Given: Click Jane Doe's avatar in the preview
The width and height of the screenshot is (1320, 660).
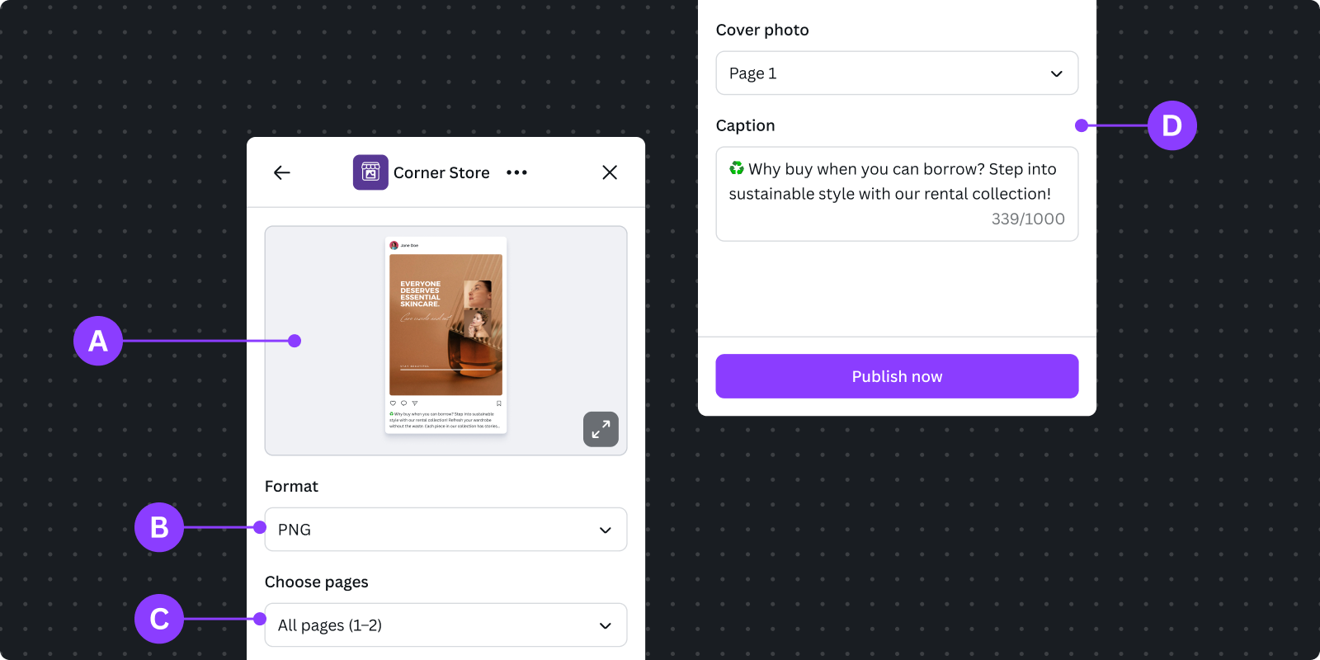Looking at the screenshot, I should (x=394, y=246).
